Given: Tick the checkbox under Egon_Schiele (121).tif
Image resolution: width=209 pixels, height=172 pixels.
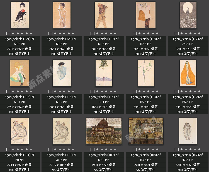Looking at the screenshot, I should (8, 34).
